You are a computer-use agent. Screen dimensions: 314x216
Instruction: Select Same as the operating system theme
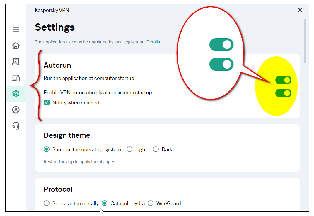pyautogui.click(x=47, y=149)
